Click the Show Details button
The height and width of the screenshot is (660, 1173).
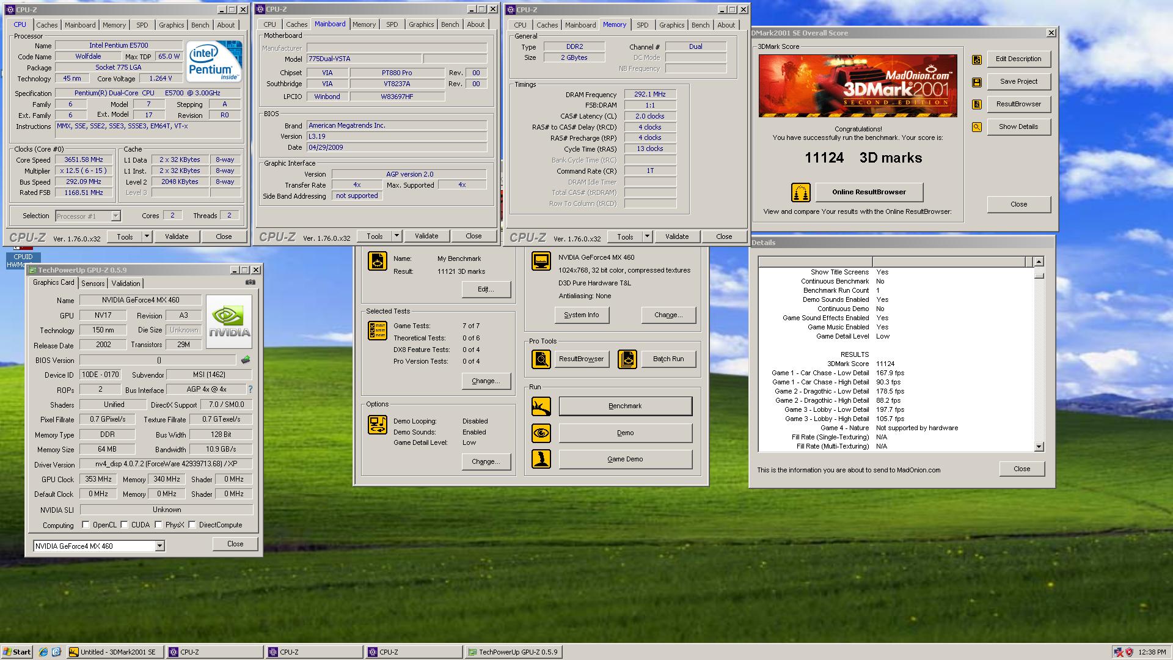point(1018,127)
